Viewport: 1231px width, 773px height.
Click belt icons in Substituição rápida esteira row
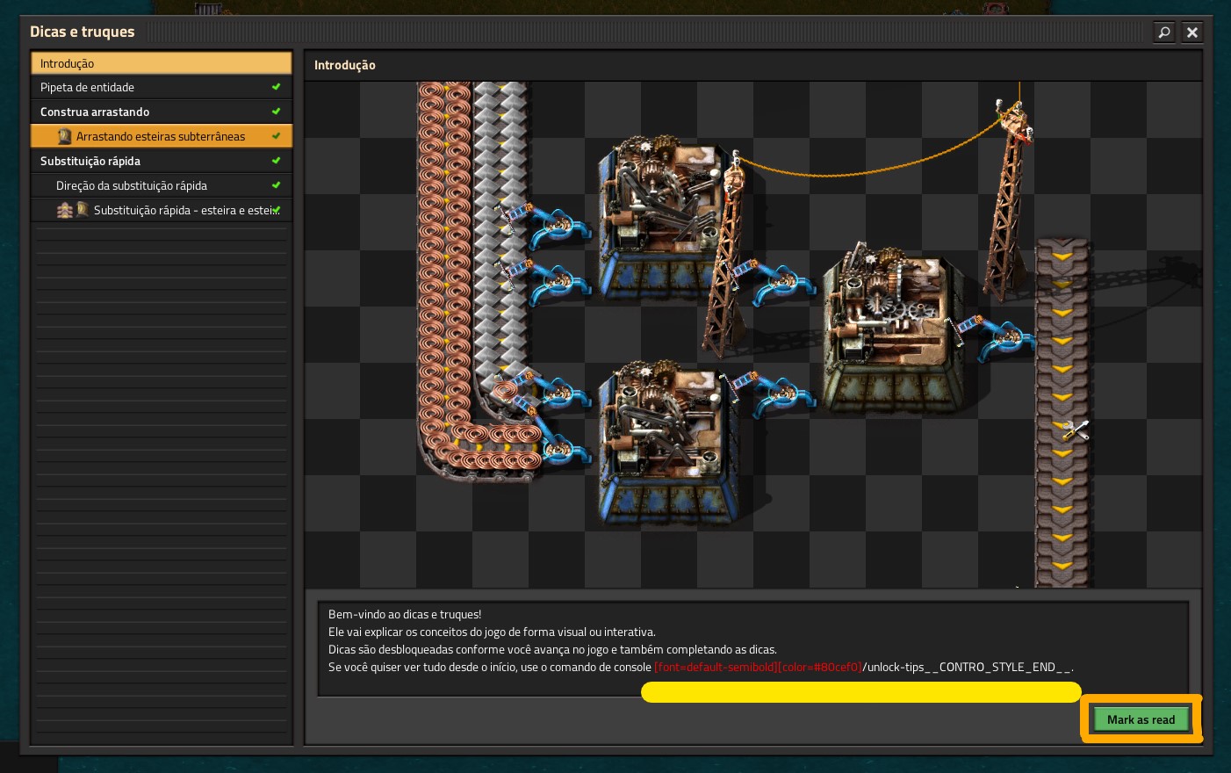[73, 210]
